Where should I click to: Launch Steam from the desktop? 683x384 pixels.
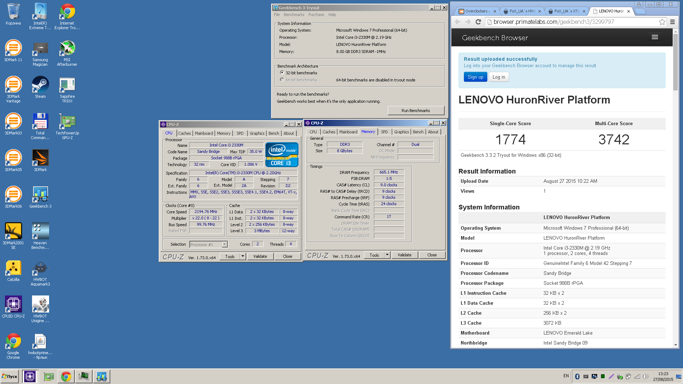pos(40,87)
